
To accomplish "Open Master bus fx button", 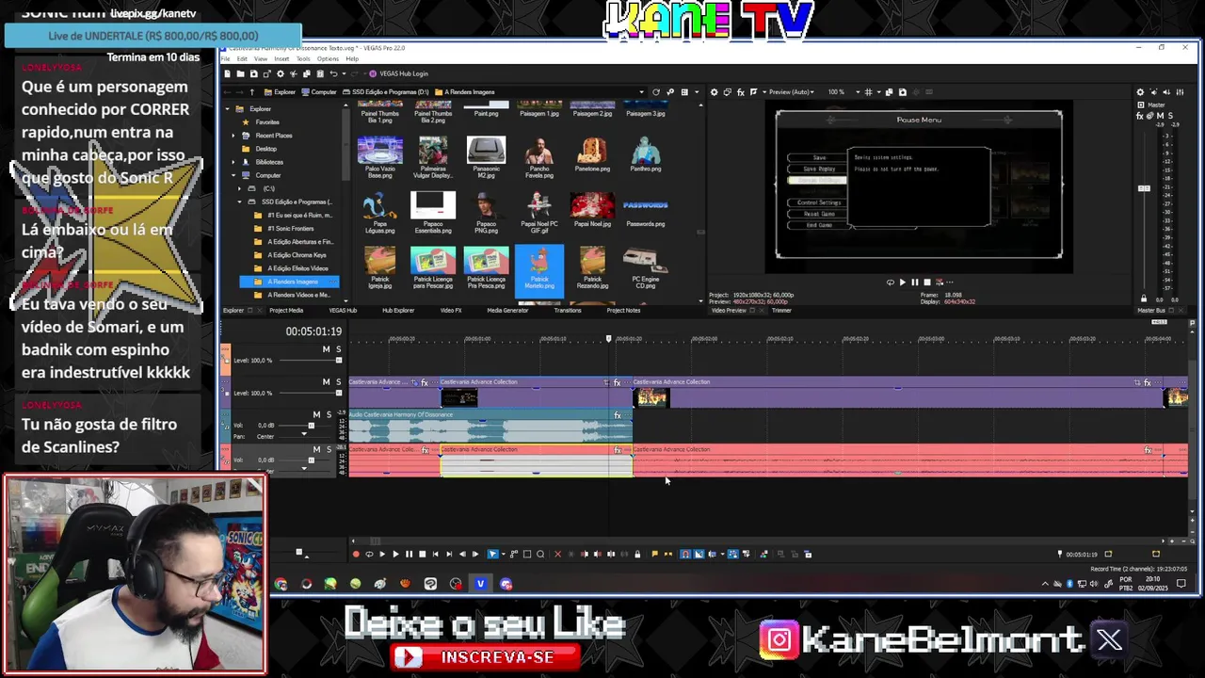I will [x=1140, y=116].
